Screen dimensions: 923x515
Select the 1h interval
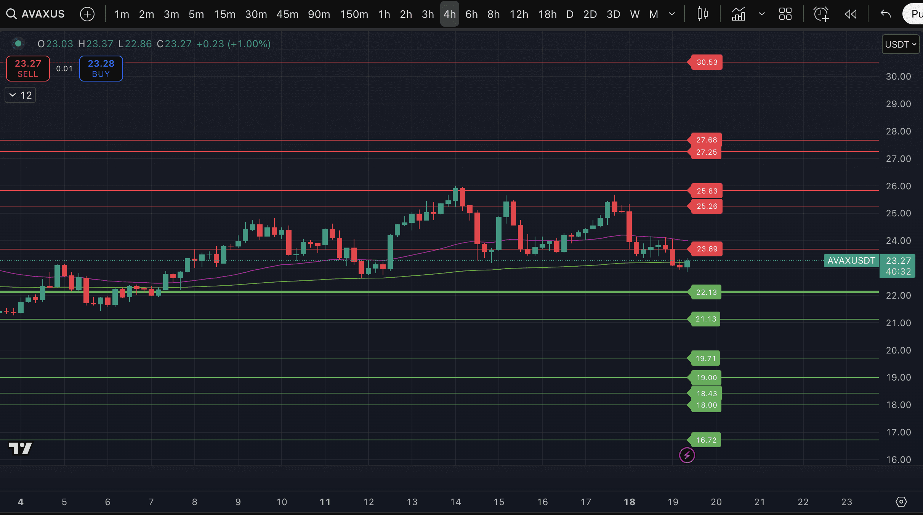(x=384, y=14)
